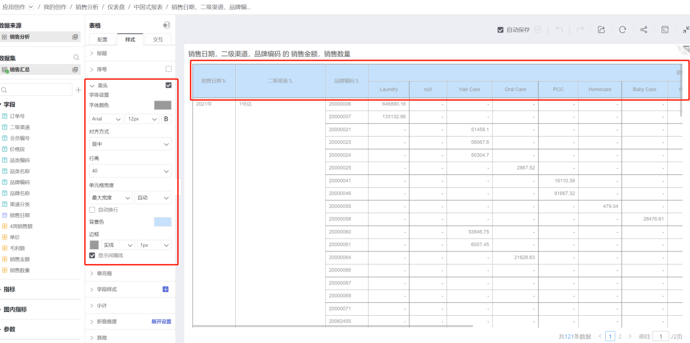Enable the 自动换行 checkbox
690x343 pixels.
coord(92,210)
